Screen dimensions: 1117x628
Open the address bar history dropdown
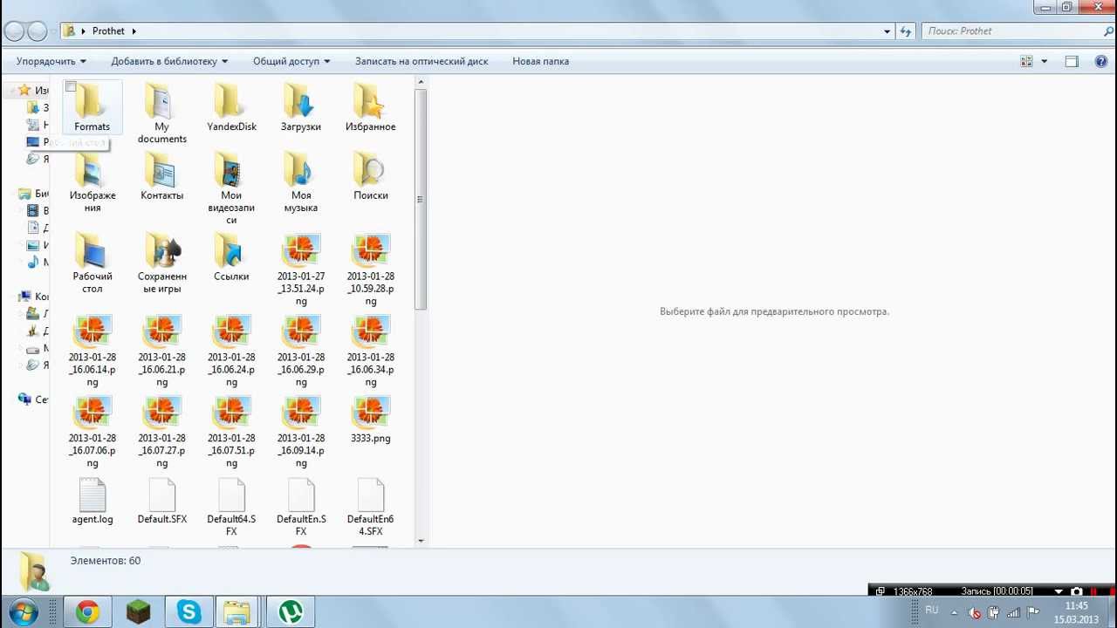click(887, 31)
